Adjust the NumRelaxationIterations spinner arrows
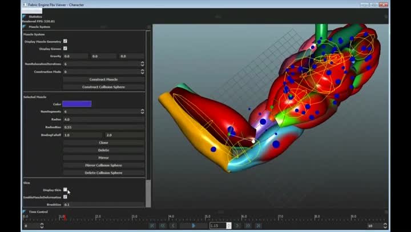This screenshot has height=232, width=411. [x=142, y=64]
